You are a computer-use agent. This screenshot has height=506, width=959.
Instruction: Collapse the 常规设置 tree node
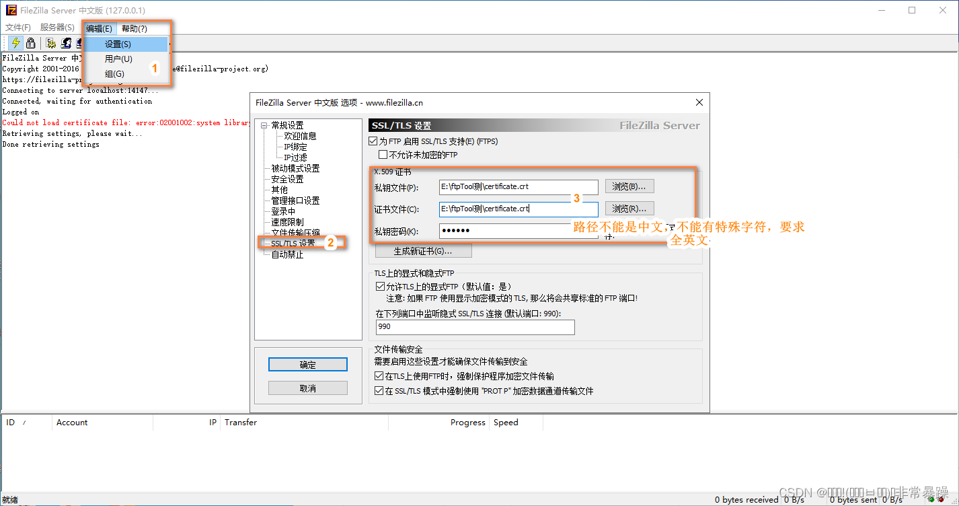coord(264,125)
